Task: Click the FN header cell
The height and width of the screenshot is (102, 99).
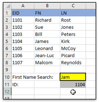Action: click(47, 13)
